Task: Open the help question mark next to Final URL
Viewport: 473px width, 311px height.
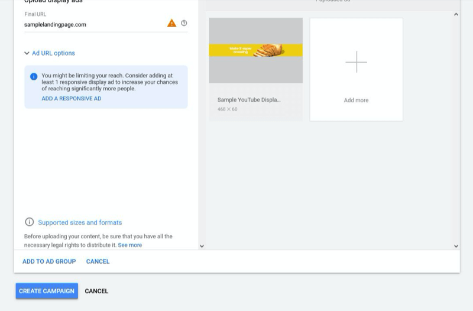Action: pyautogui.click(x=184, y=23)
